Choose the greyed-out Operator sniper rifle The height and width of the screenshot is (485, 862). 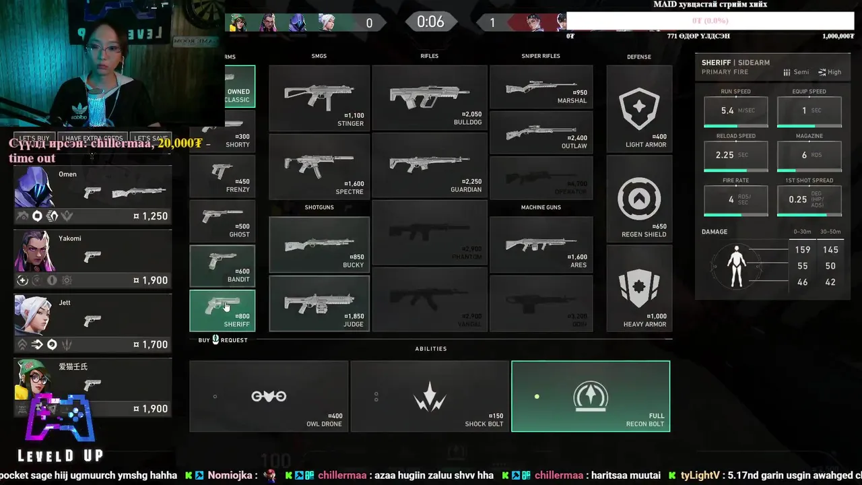tap(541, 178)
